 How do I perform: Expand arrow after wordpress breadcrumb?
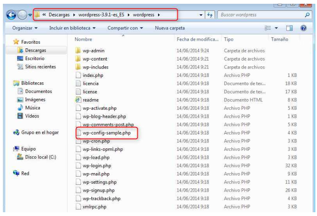tap(159, 15)
